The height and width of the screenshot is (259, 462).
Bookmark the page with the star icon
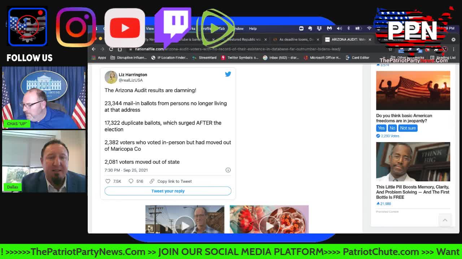pos(390,49)
